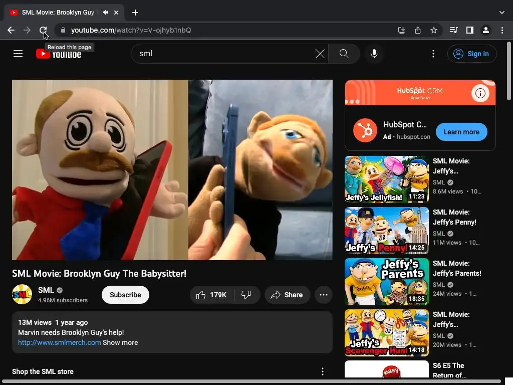The height and width of the screenshot is (385, 513).
Task: Click the lock icon in the address bar
Action: pos(63,30)
